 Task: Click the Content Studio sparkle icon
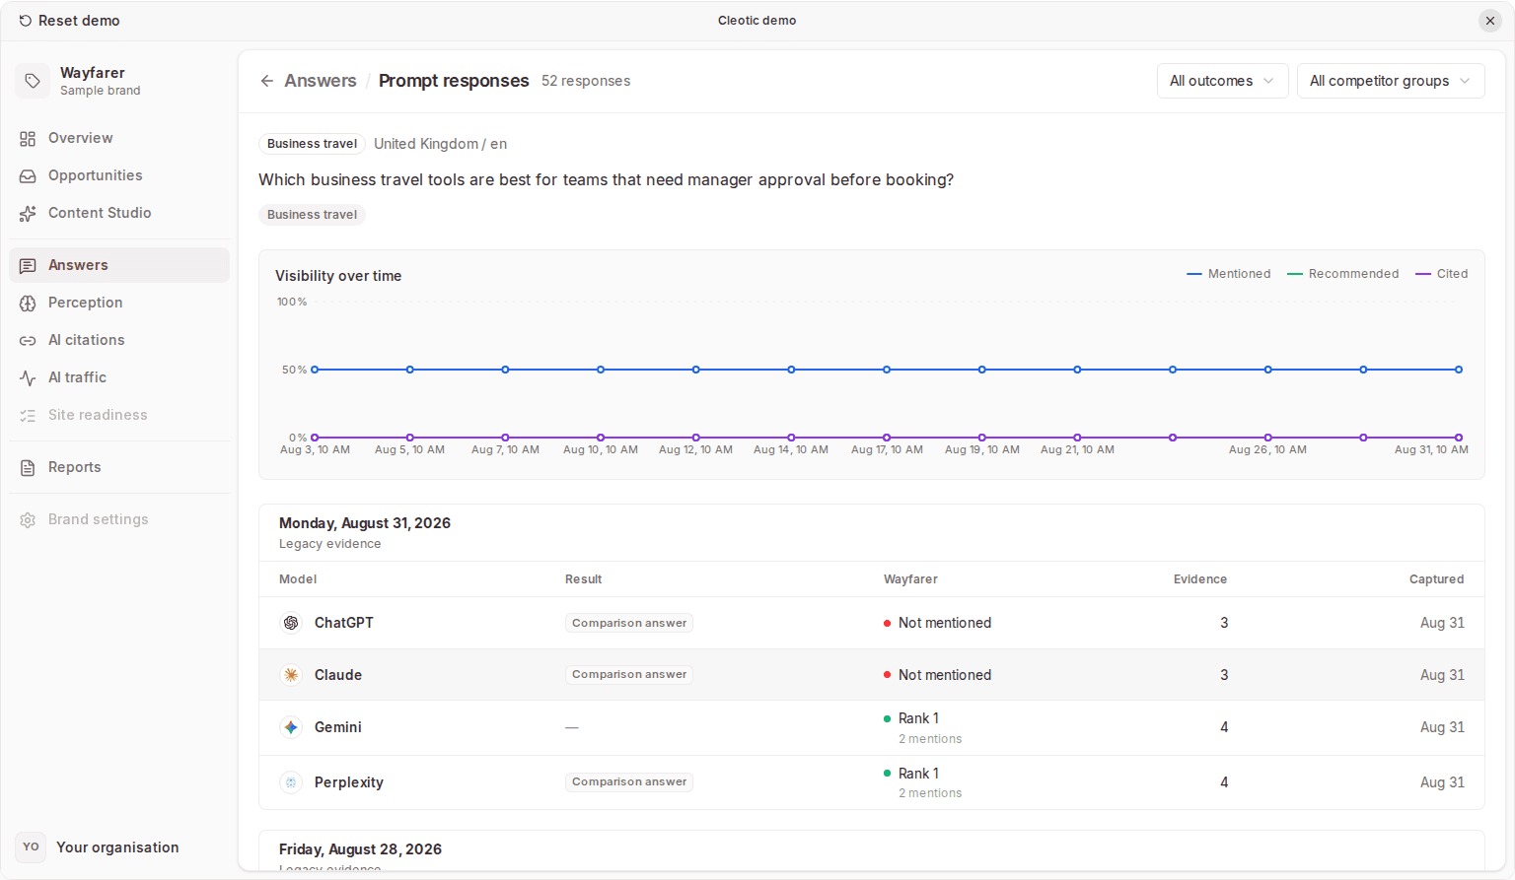[28, 214]
